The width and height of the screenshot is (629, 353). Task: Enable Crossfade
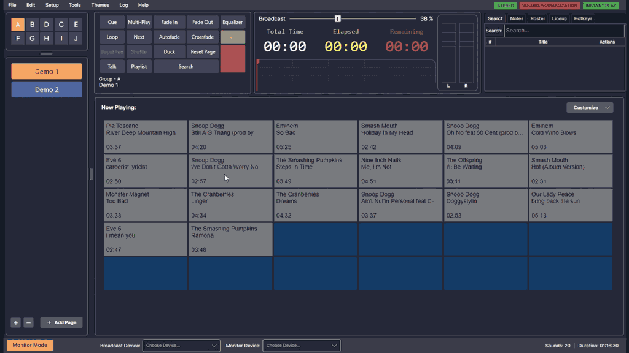click(203, 37)
